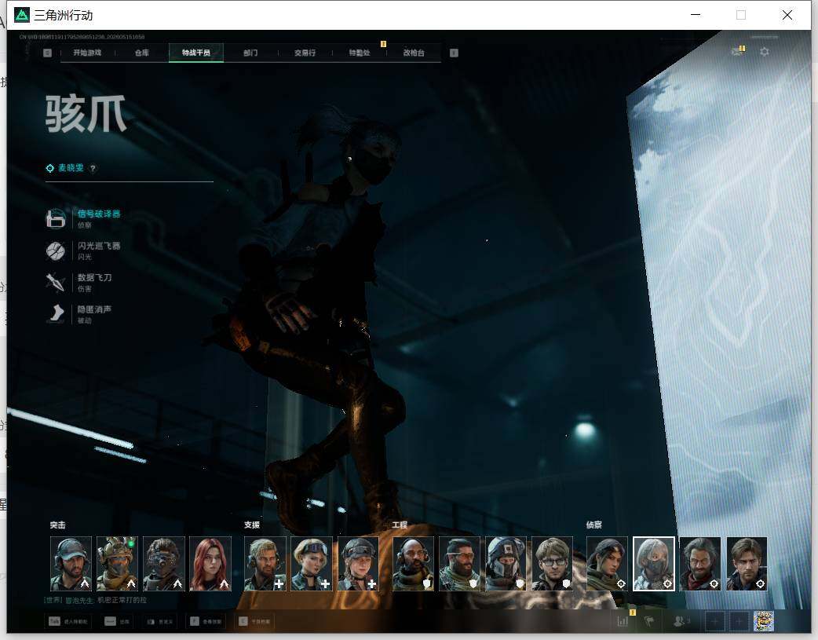Click the second empty squad slot plus
Viewport: 818px width, 640px height.
coord(739,621)
